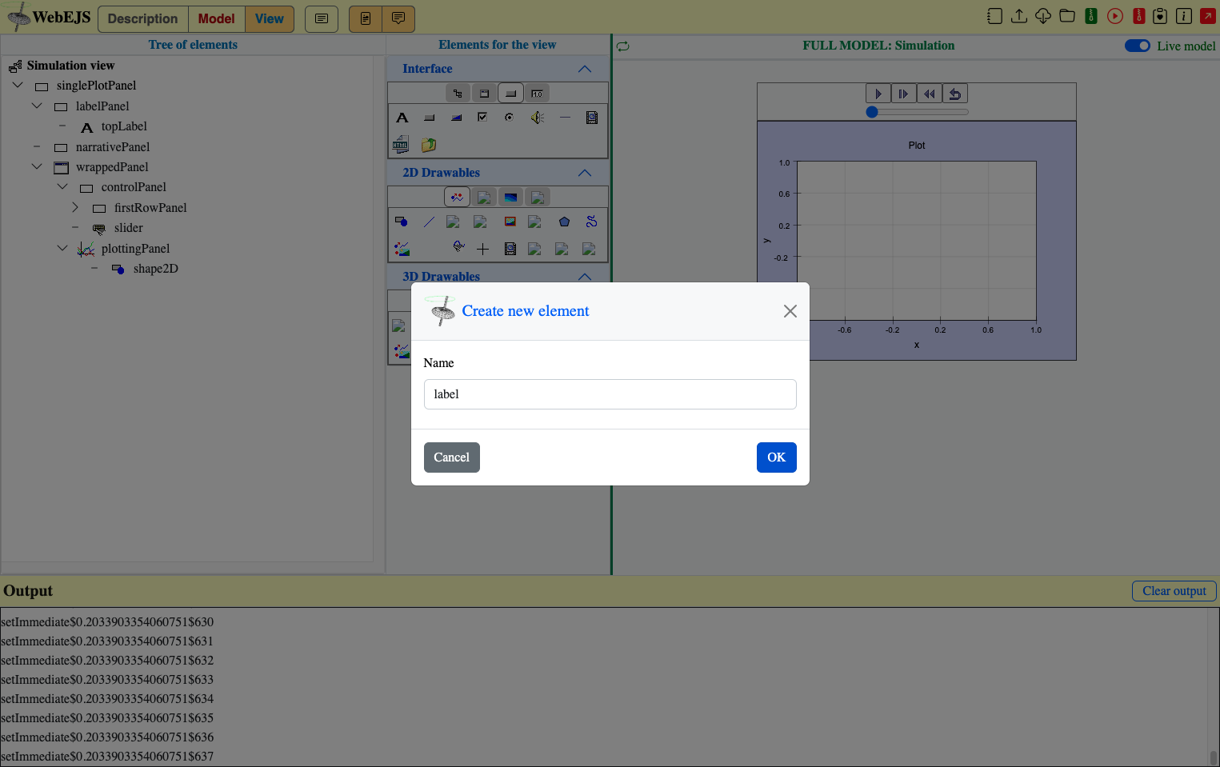This screenshot has height=767, width=1220.
Task: Select the window-panel Interface subtab
Action: click(484, 94)
